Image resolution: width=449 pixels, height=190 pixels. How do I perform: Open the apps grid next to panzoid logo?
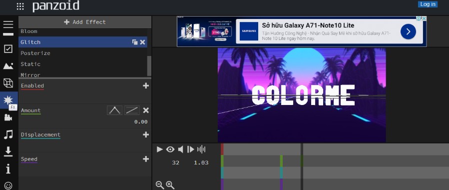20,6
